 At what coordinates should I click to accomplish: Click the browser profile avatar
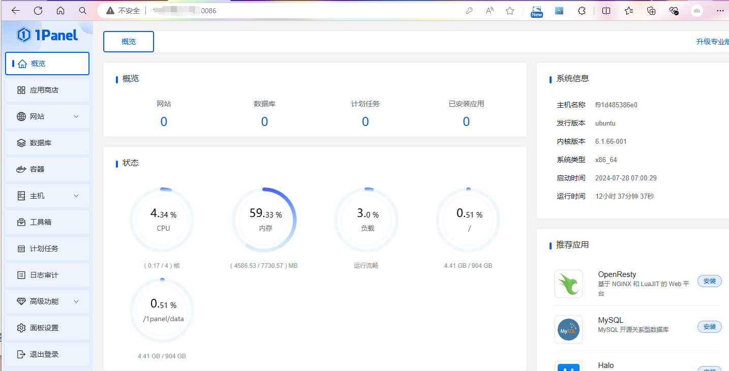[697, 10]
